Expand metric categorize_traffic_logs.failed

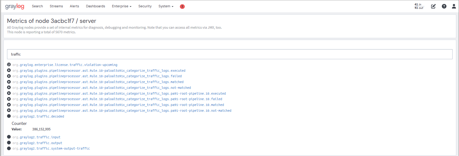pos(97,76)
